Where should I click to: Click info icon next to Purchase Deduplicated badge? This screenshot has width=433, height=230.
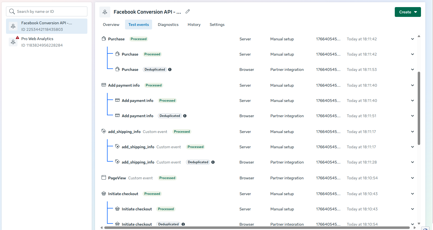tap(170, 69)
